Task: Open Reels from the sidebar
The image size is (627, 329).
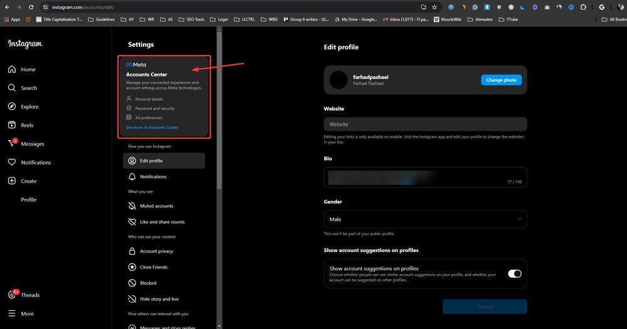Action: point(21,125)
